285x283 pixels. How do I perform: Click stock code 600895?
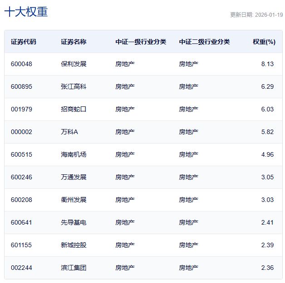click(22, 86)
